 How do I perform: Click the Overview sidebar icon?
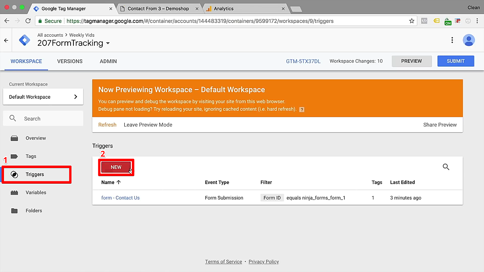(x=15, y=138)
